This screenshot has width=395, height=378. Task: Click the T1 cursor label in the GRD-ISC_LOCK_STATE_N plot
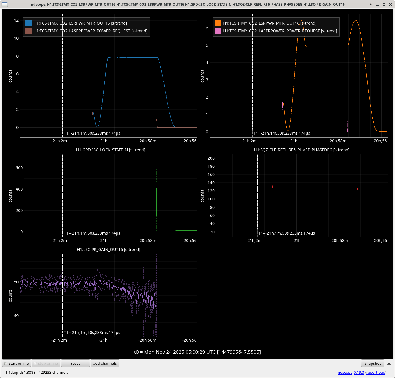tap(92, 233)
